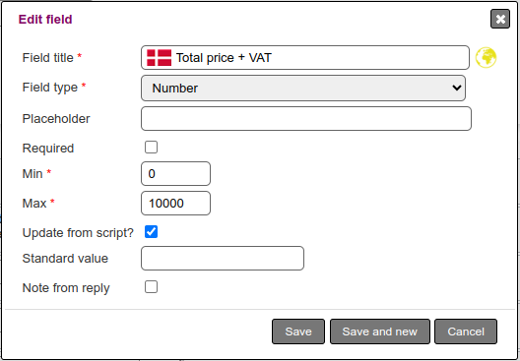This screenshot has width=520, height=361.
Task: Click the Save and new button
Action: pos(380,331)
